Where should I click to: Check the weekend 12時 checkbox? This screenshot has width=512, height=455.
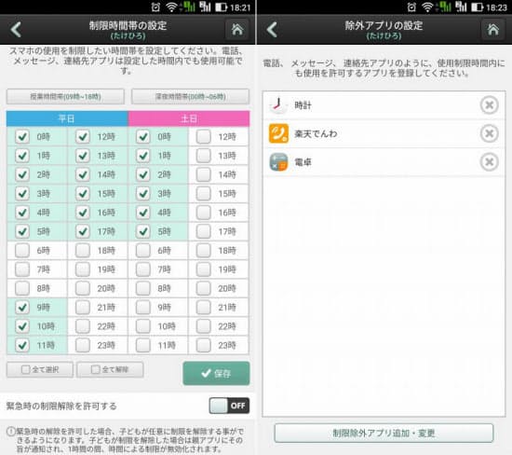[204, 136]
